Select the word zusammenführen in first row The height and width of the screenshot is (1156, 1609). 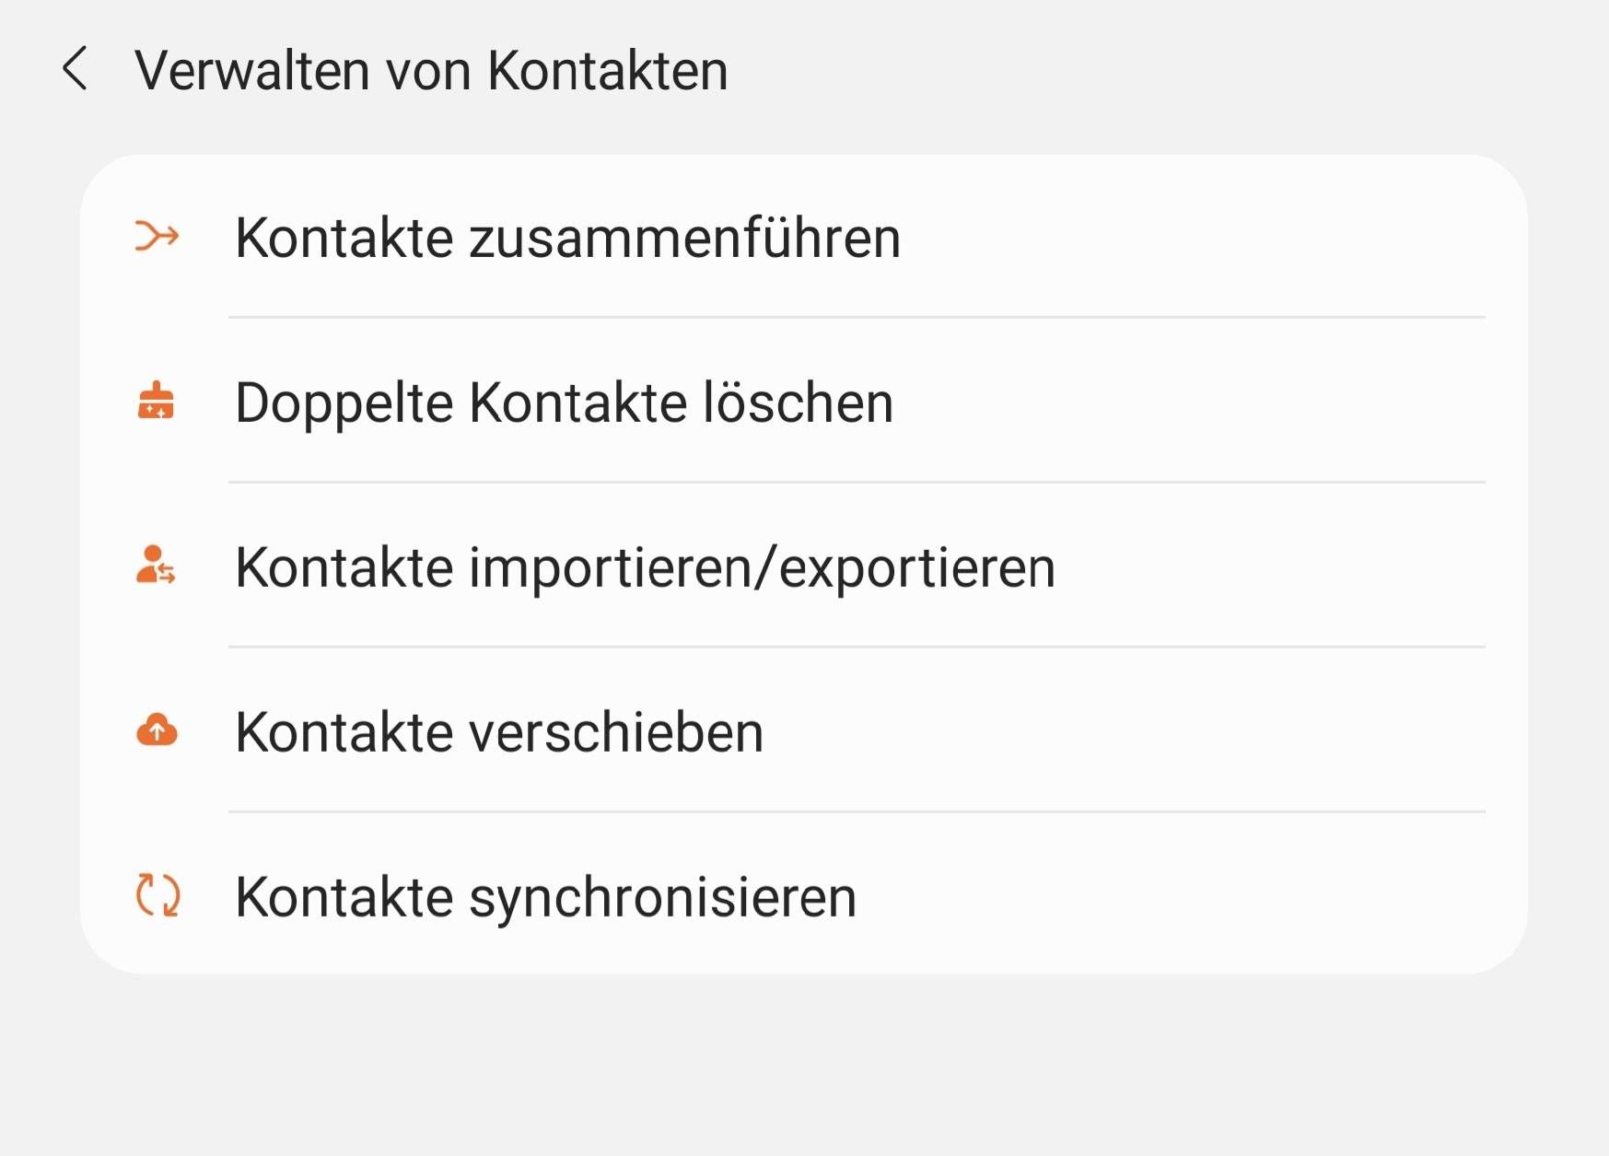click(x=684, y=238)
